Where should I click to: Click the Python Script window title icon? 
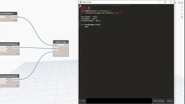pos(81,2)
